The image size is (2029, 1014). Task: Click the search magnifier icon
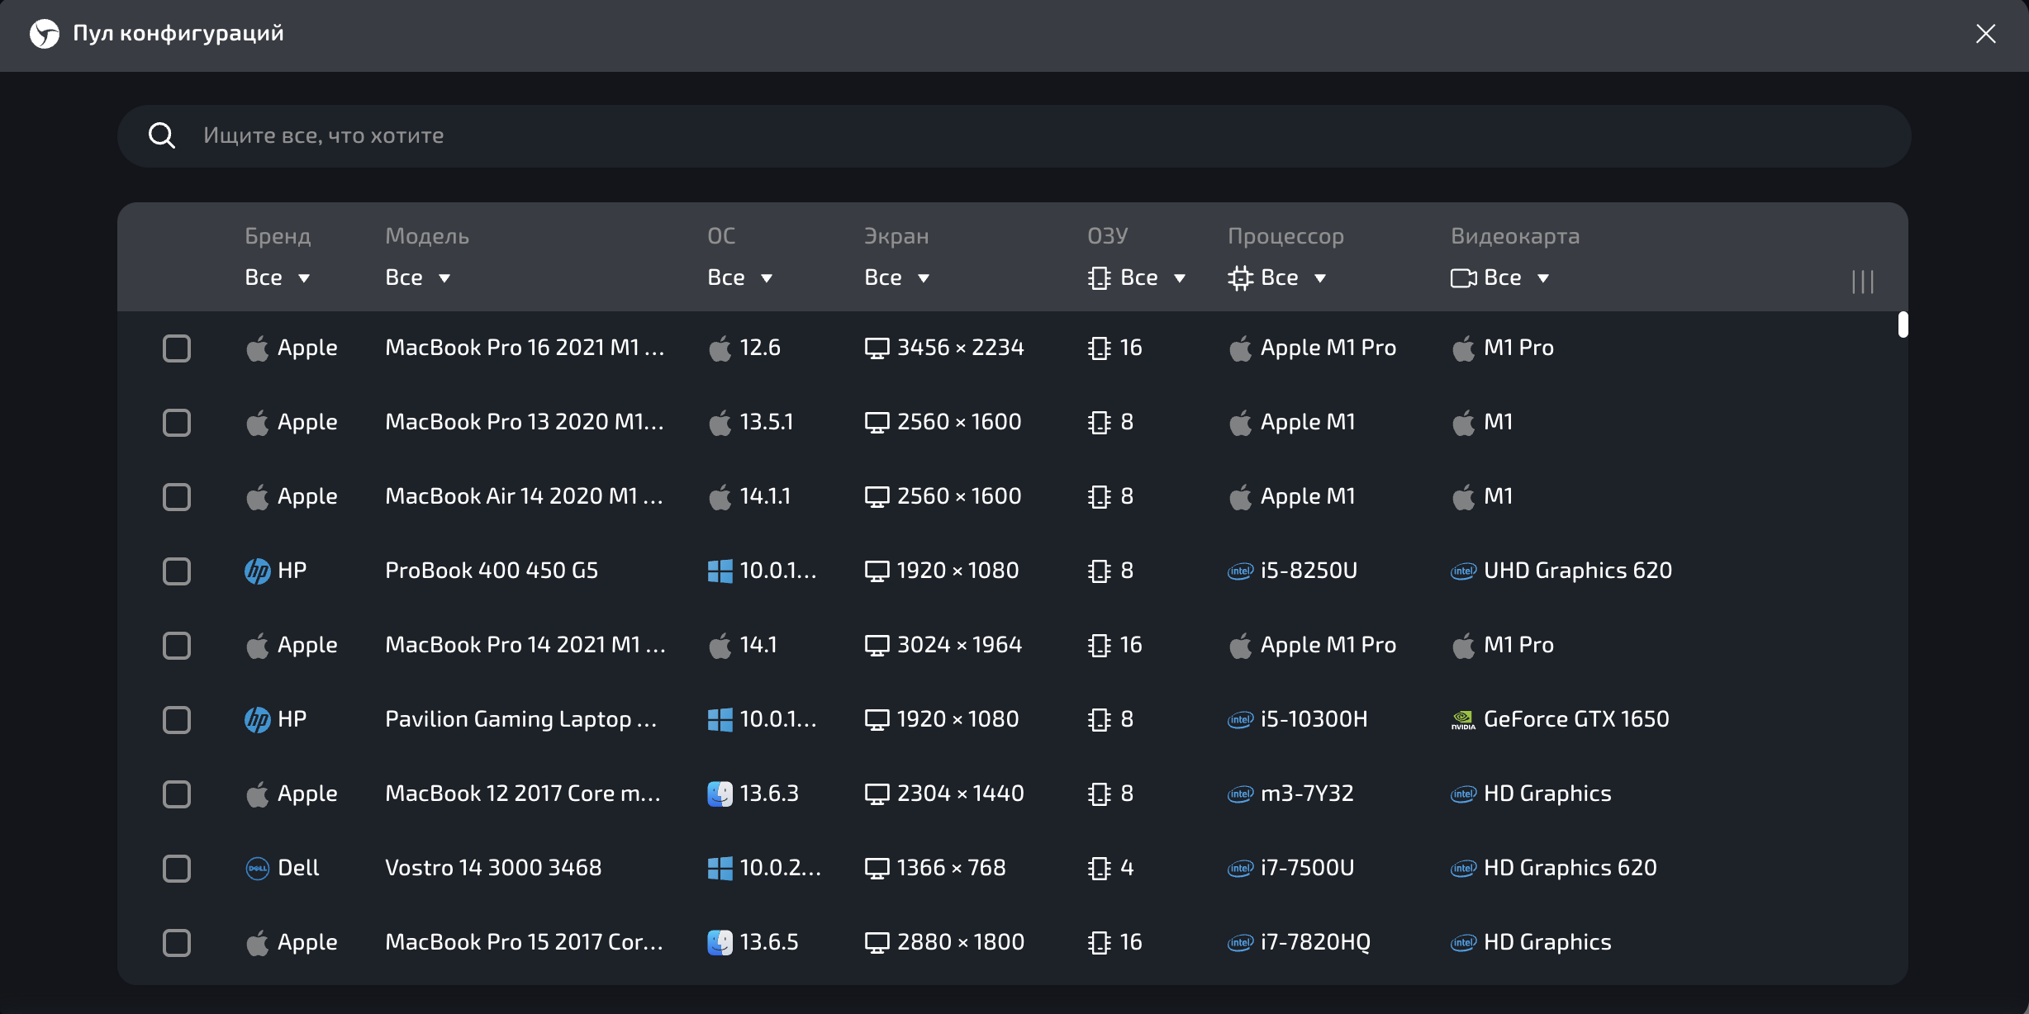click(162, 135)
